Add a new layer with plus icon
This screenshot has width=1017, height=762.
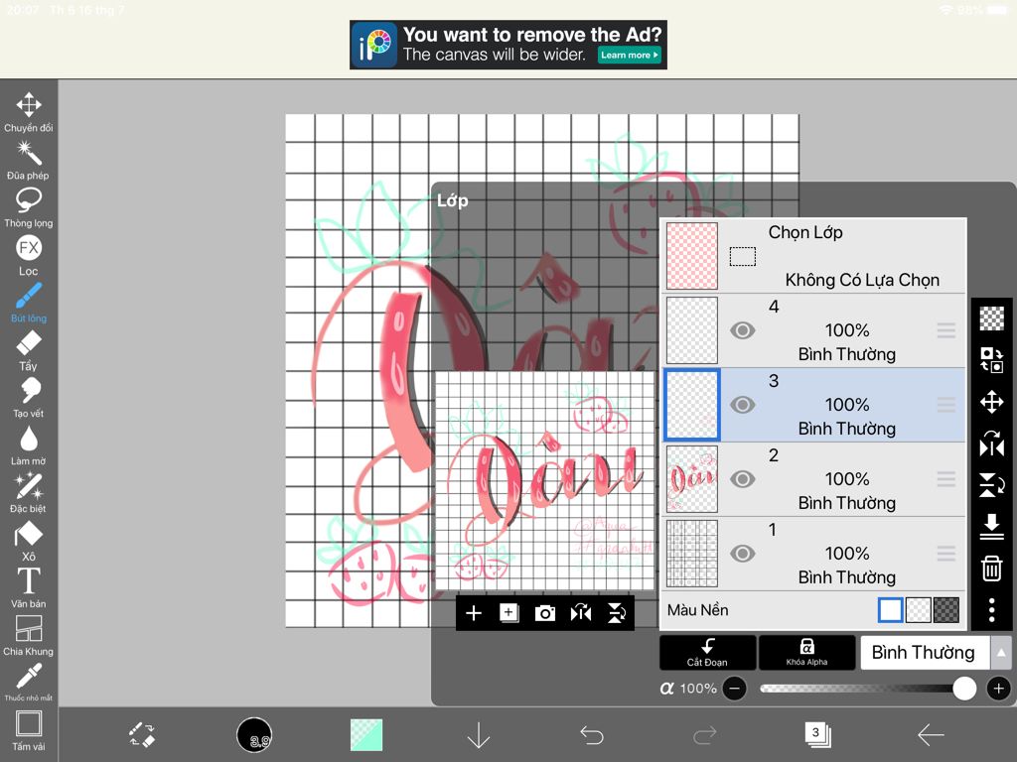(x=474, y=613)
